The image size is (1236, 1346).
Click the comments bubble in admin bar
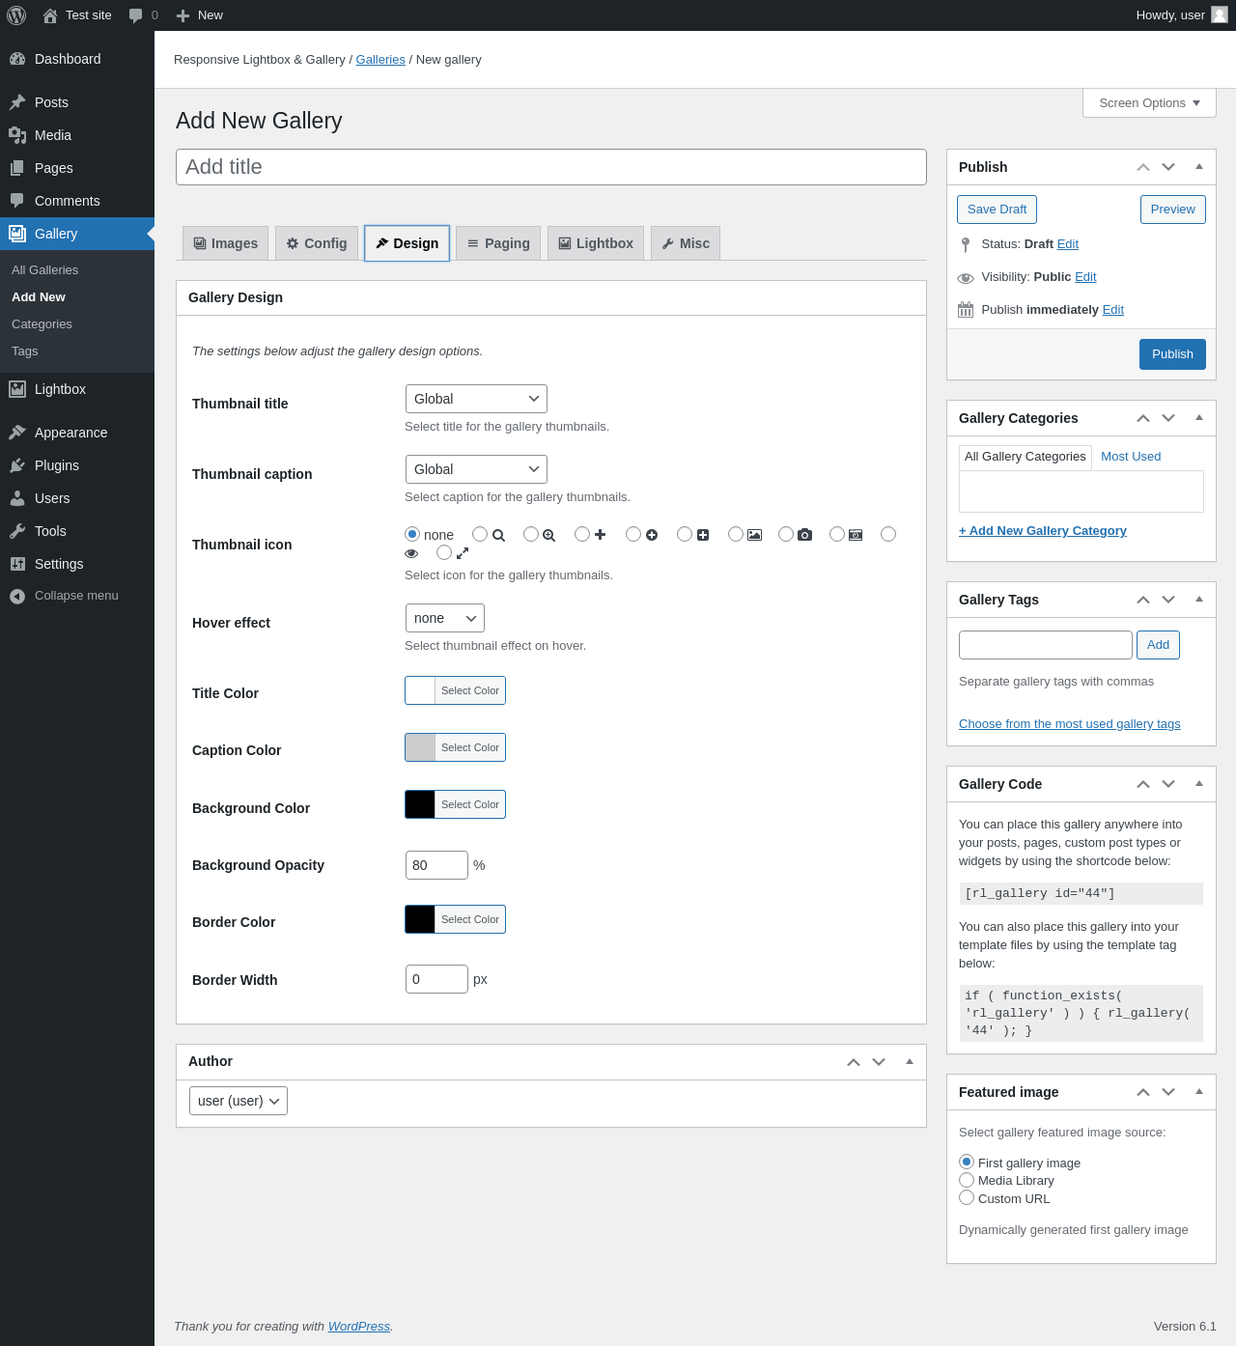[136, 15]
